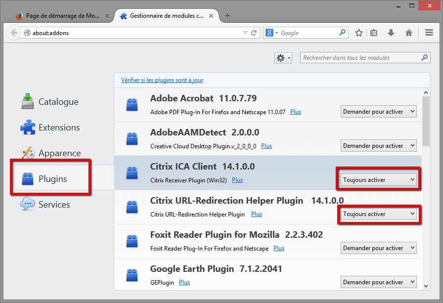Click the Google Earth Plugin icon
The image size is (443, 303).
coord(132,275)
